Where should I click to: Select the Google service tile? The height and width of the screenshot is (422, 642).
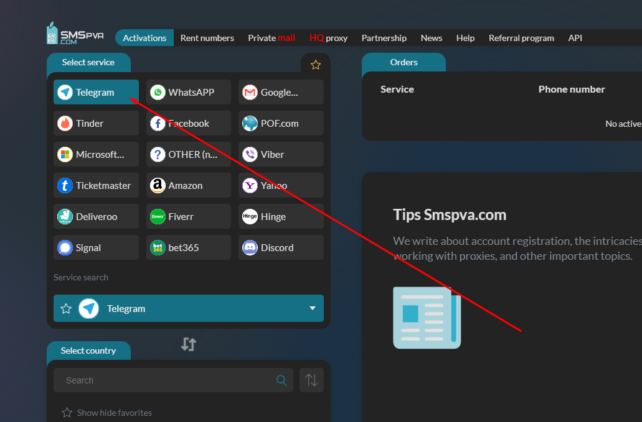click(281, 92)
